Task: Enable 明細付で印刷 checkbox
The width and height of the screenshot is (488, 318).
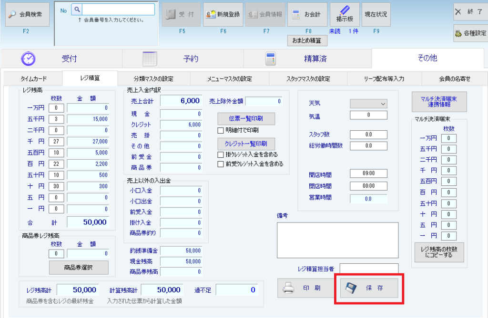Action: click(221, 130)
